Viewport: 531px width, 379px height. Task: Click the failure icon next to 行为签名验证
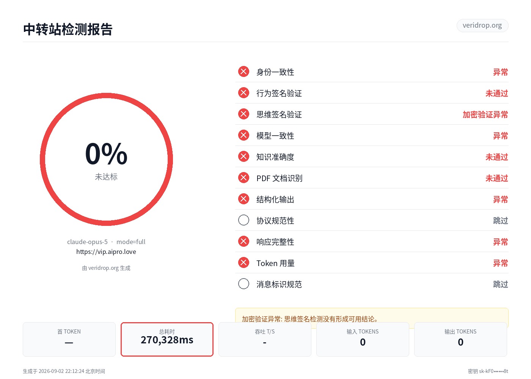coord(244,93)
